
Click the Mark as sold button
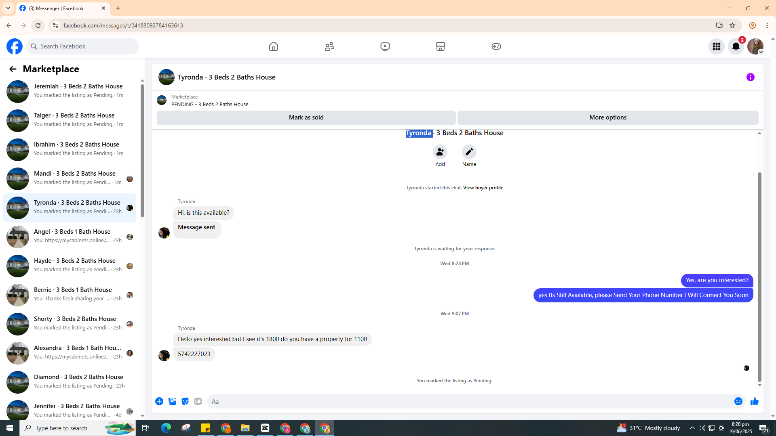(306, 117)
